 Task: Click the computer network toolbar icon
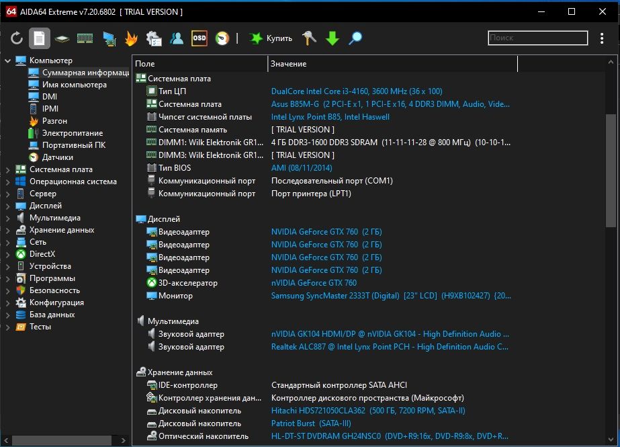pos(109,38)
